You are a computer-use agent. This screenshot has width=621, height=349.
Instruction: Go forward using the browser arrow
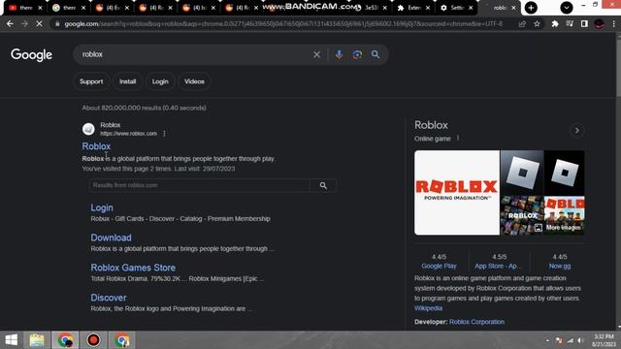coord(24,24)
